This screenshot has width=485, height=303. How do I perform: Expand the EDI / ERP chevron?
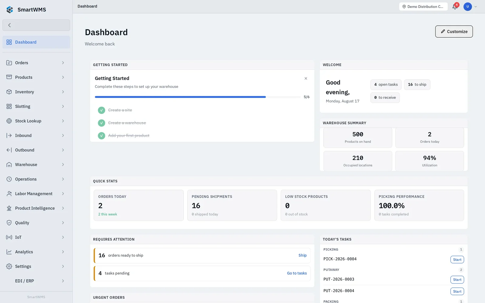click(63, 281)
